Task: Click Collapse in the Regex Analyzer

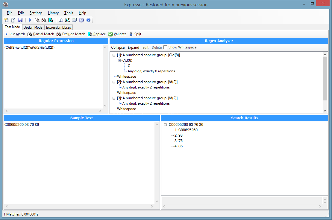Action: (118, 48)
